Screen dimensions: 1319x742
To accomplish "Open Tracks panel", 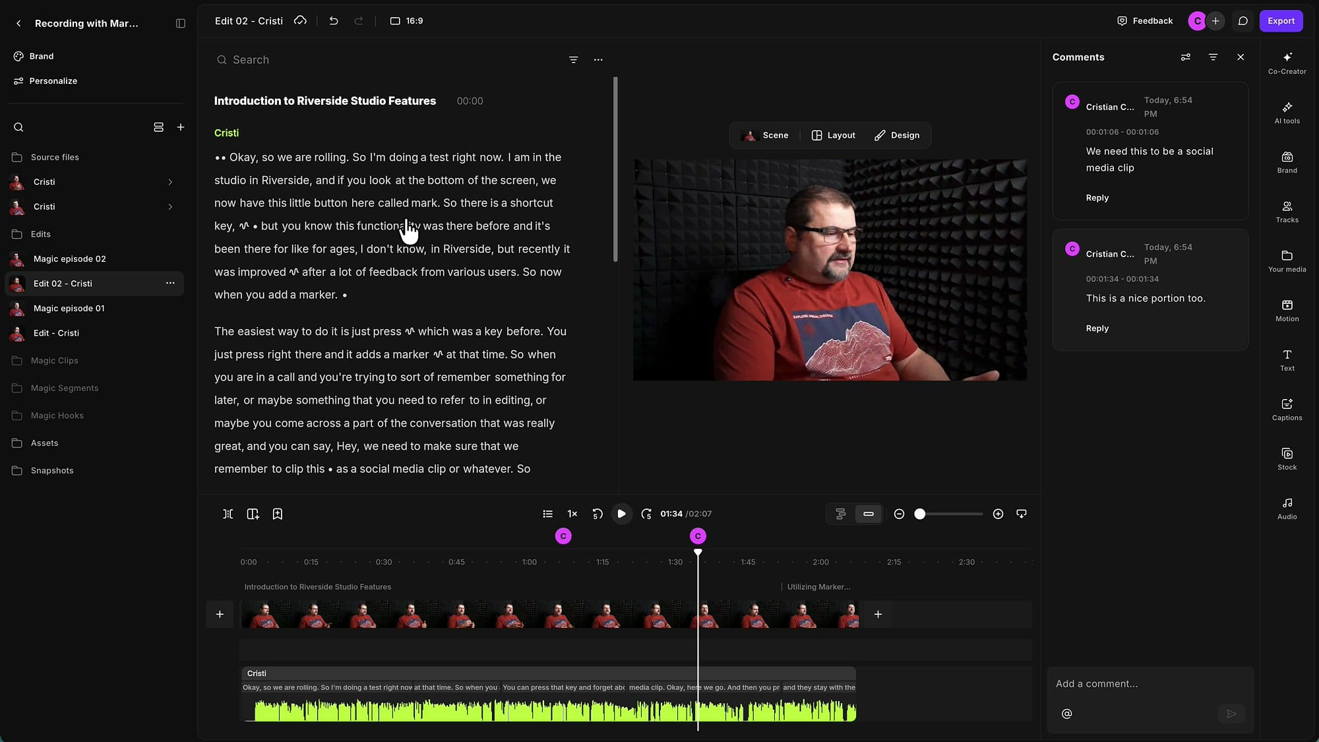I will tap(1287, 212).
